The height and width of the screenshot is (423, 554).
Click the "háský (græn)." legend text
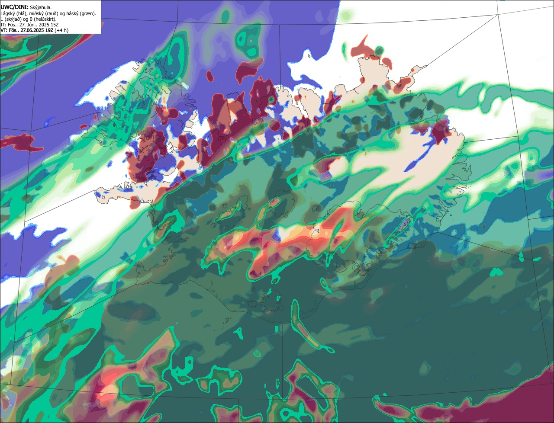pos(81,13)
